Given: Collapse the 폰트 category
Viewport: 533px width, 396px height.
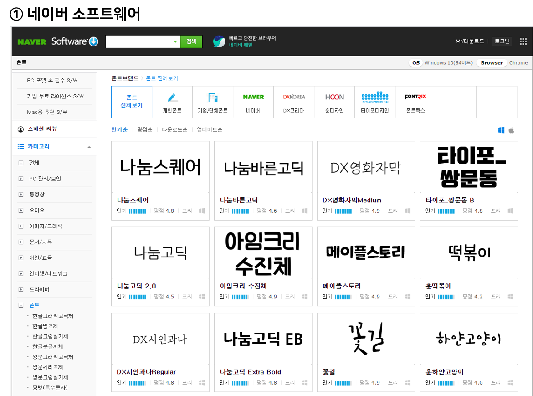Looking at the screenshot, I should [21, 305].
